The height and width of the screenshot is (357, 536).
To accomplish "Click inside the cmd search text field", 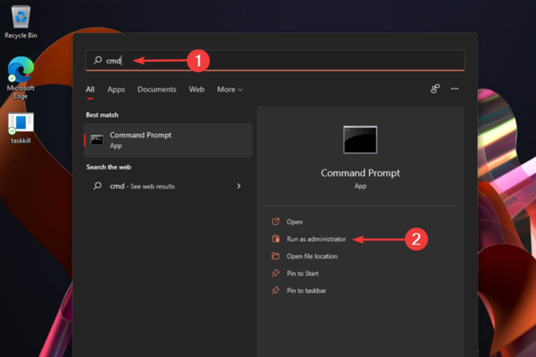I will click(286, 60).
